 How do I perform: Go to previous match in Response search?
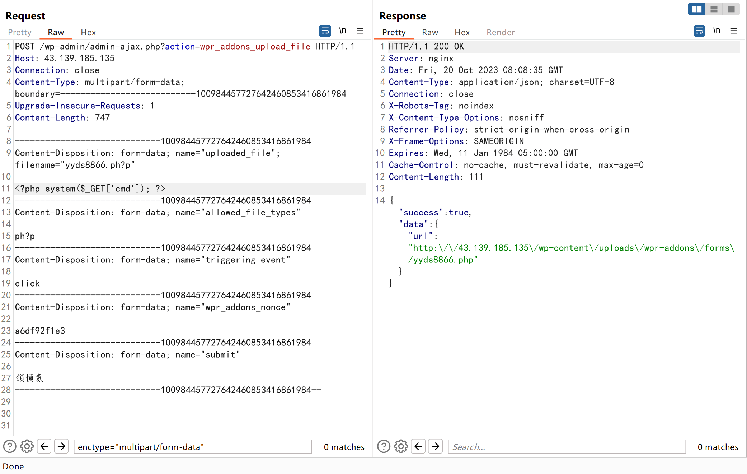pyautogui.click(x=418, y=446)
